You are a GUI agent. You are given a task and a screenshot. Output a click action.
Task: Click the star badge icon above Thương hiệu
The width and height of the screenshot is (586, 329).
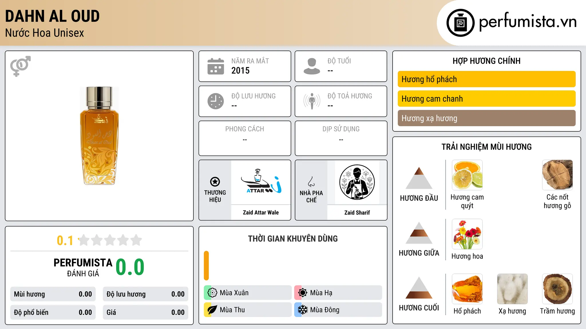[215, 182]
